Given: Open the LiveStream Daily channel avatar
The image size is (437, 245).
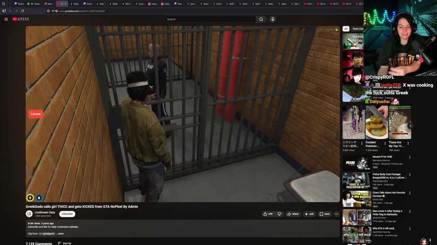Looking at the screenshot, I should click(29, 214).
